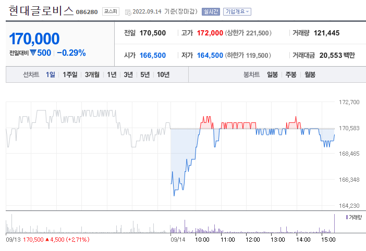366x251 pixels.
Task: Click the 164,230 y-axis label
Action: pos(349,206)
